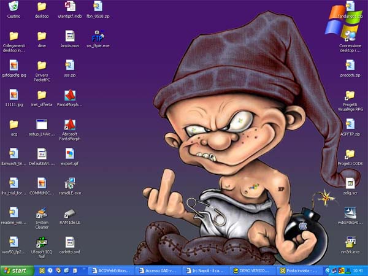Viewport: 368px width, 276px height.
Task: Switch to Posta inviata taskbar window
Action: tap(300, 271)
